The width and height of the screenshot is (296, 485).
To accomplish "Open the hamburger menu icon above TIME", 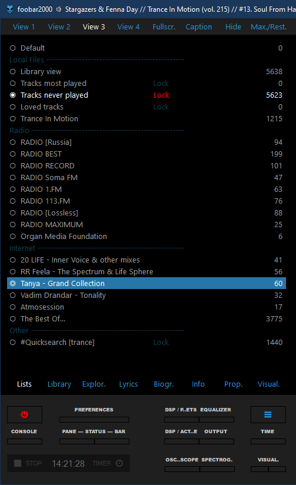I will click(x=268, y=414).
